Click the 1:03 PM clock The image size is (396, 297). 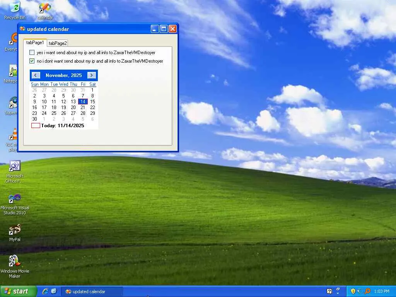click(382, 292)
